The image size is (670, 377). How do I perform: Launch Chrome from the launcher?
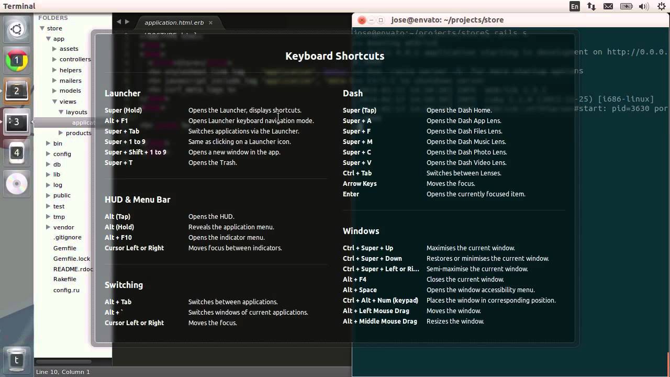click(16, 60)
